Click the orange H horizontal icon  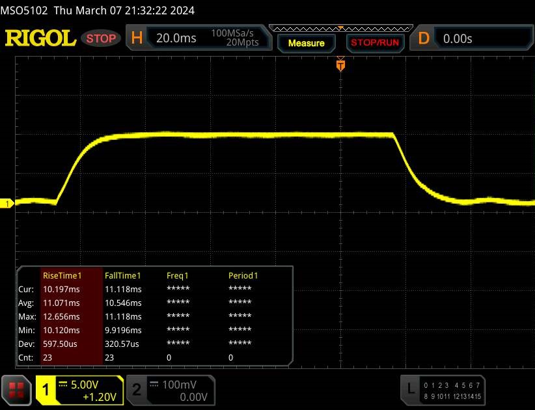point(137,38)
